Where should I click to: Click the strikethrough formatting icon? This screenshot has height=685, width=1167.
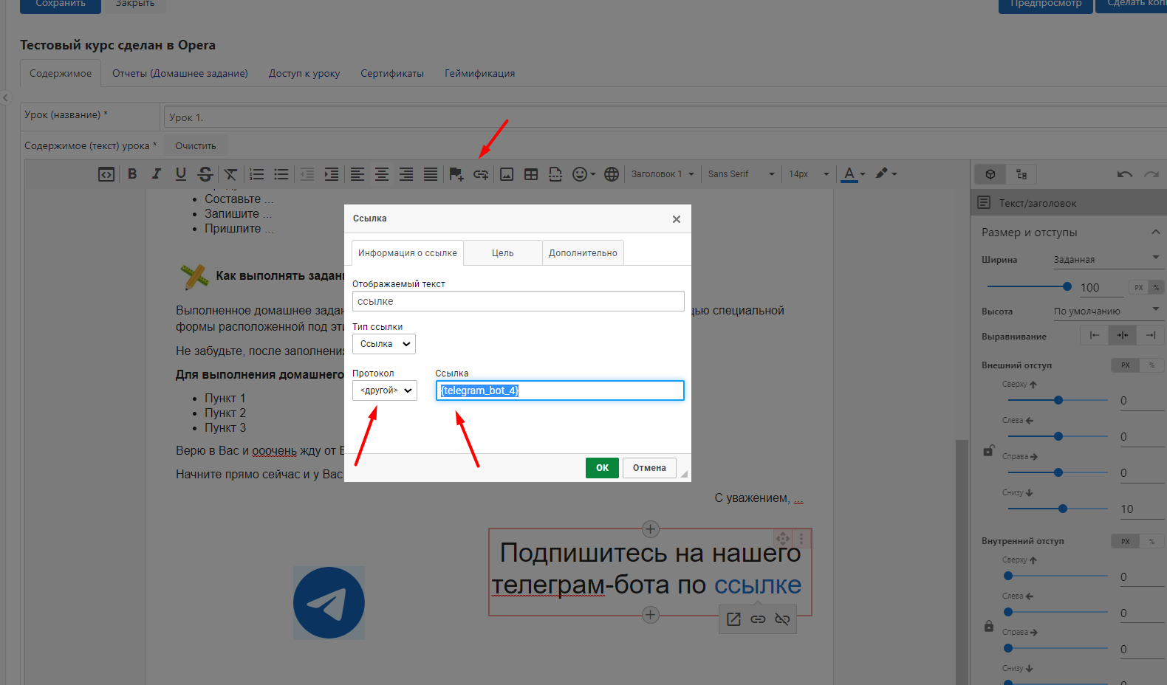pyautogui.click(x=205, y=174)
